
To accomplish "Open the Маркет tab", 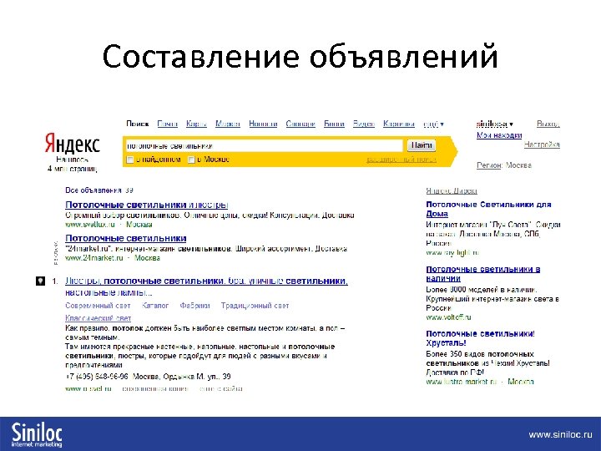I will click(228, 124).
